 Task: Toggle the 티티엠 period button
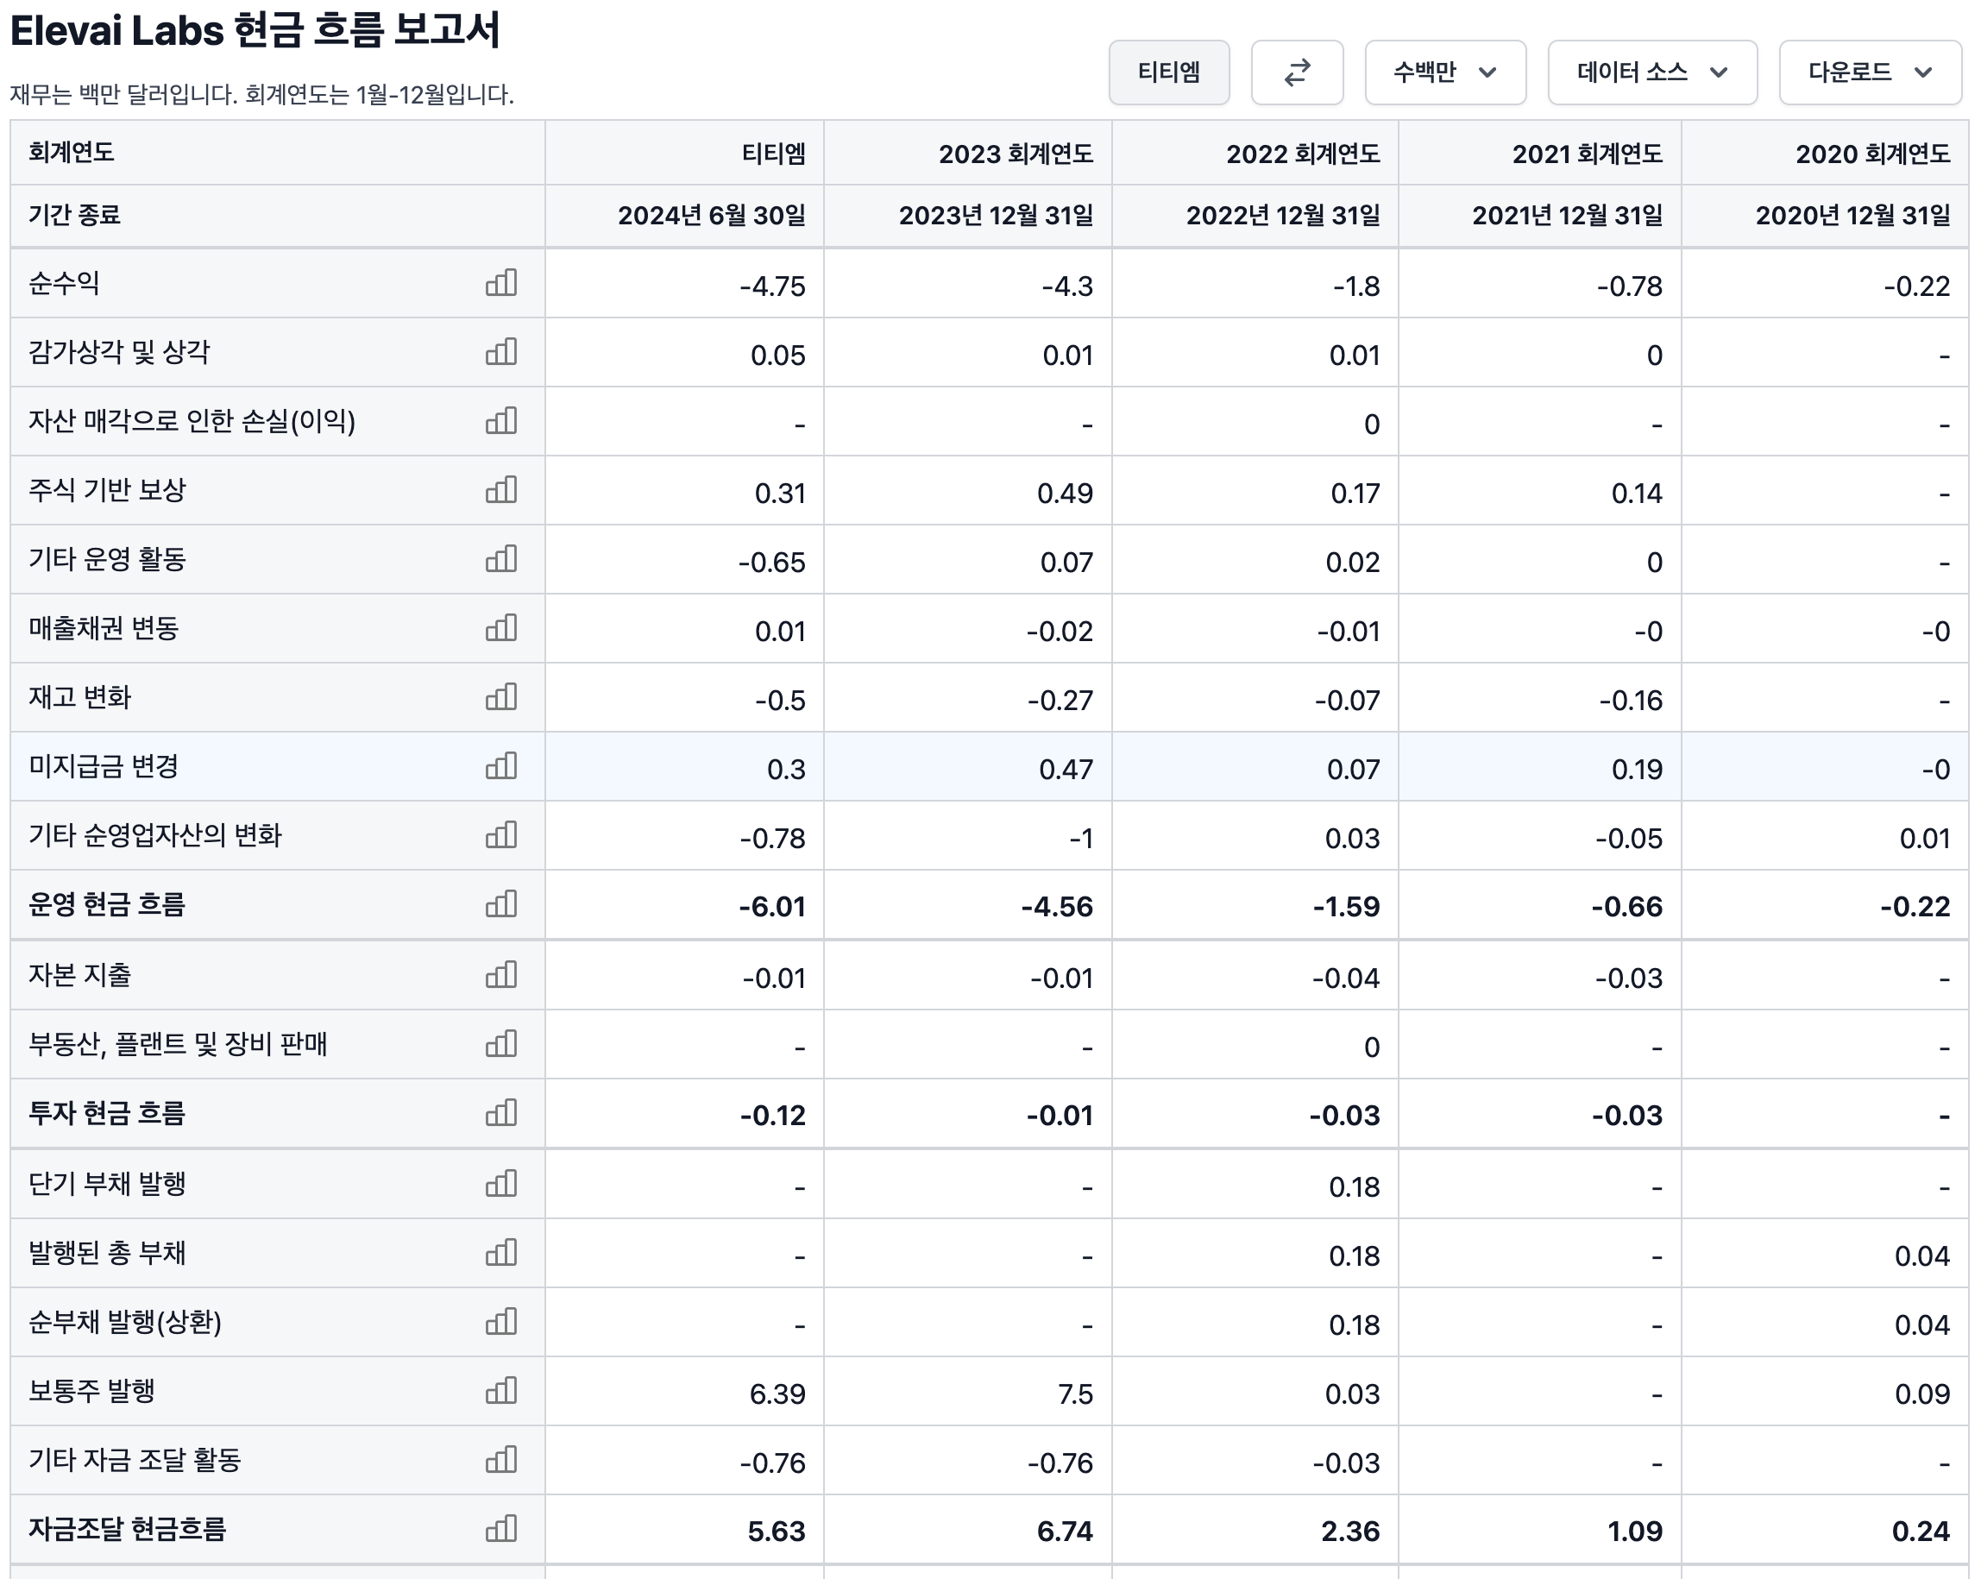tap(1169, 72)
